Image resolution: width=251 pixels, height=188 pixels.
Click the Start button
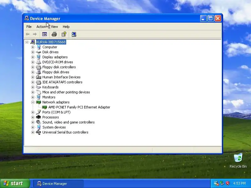tap(15, 183)
